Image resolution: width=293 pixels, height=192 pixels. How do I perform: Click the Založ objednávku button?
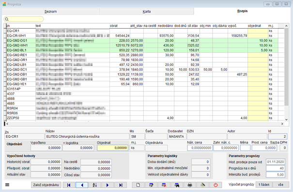pos(46,185)
